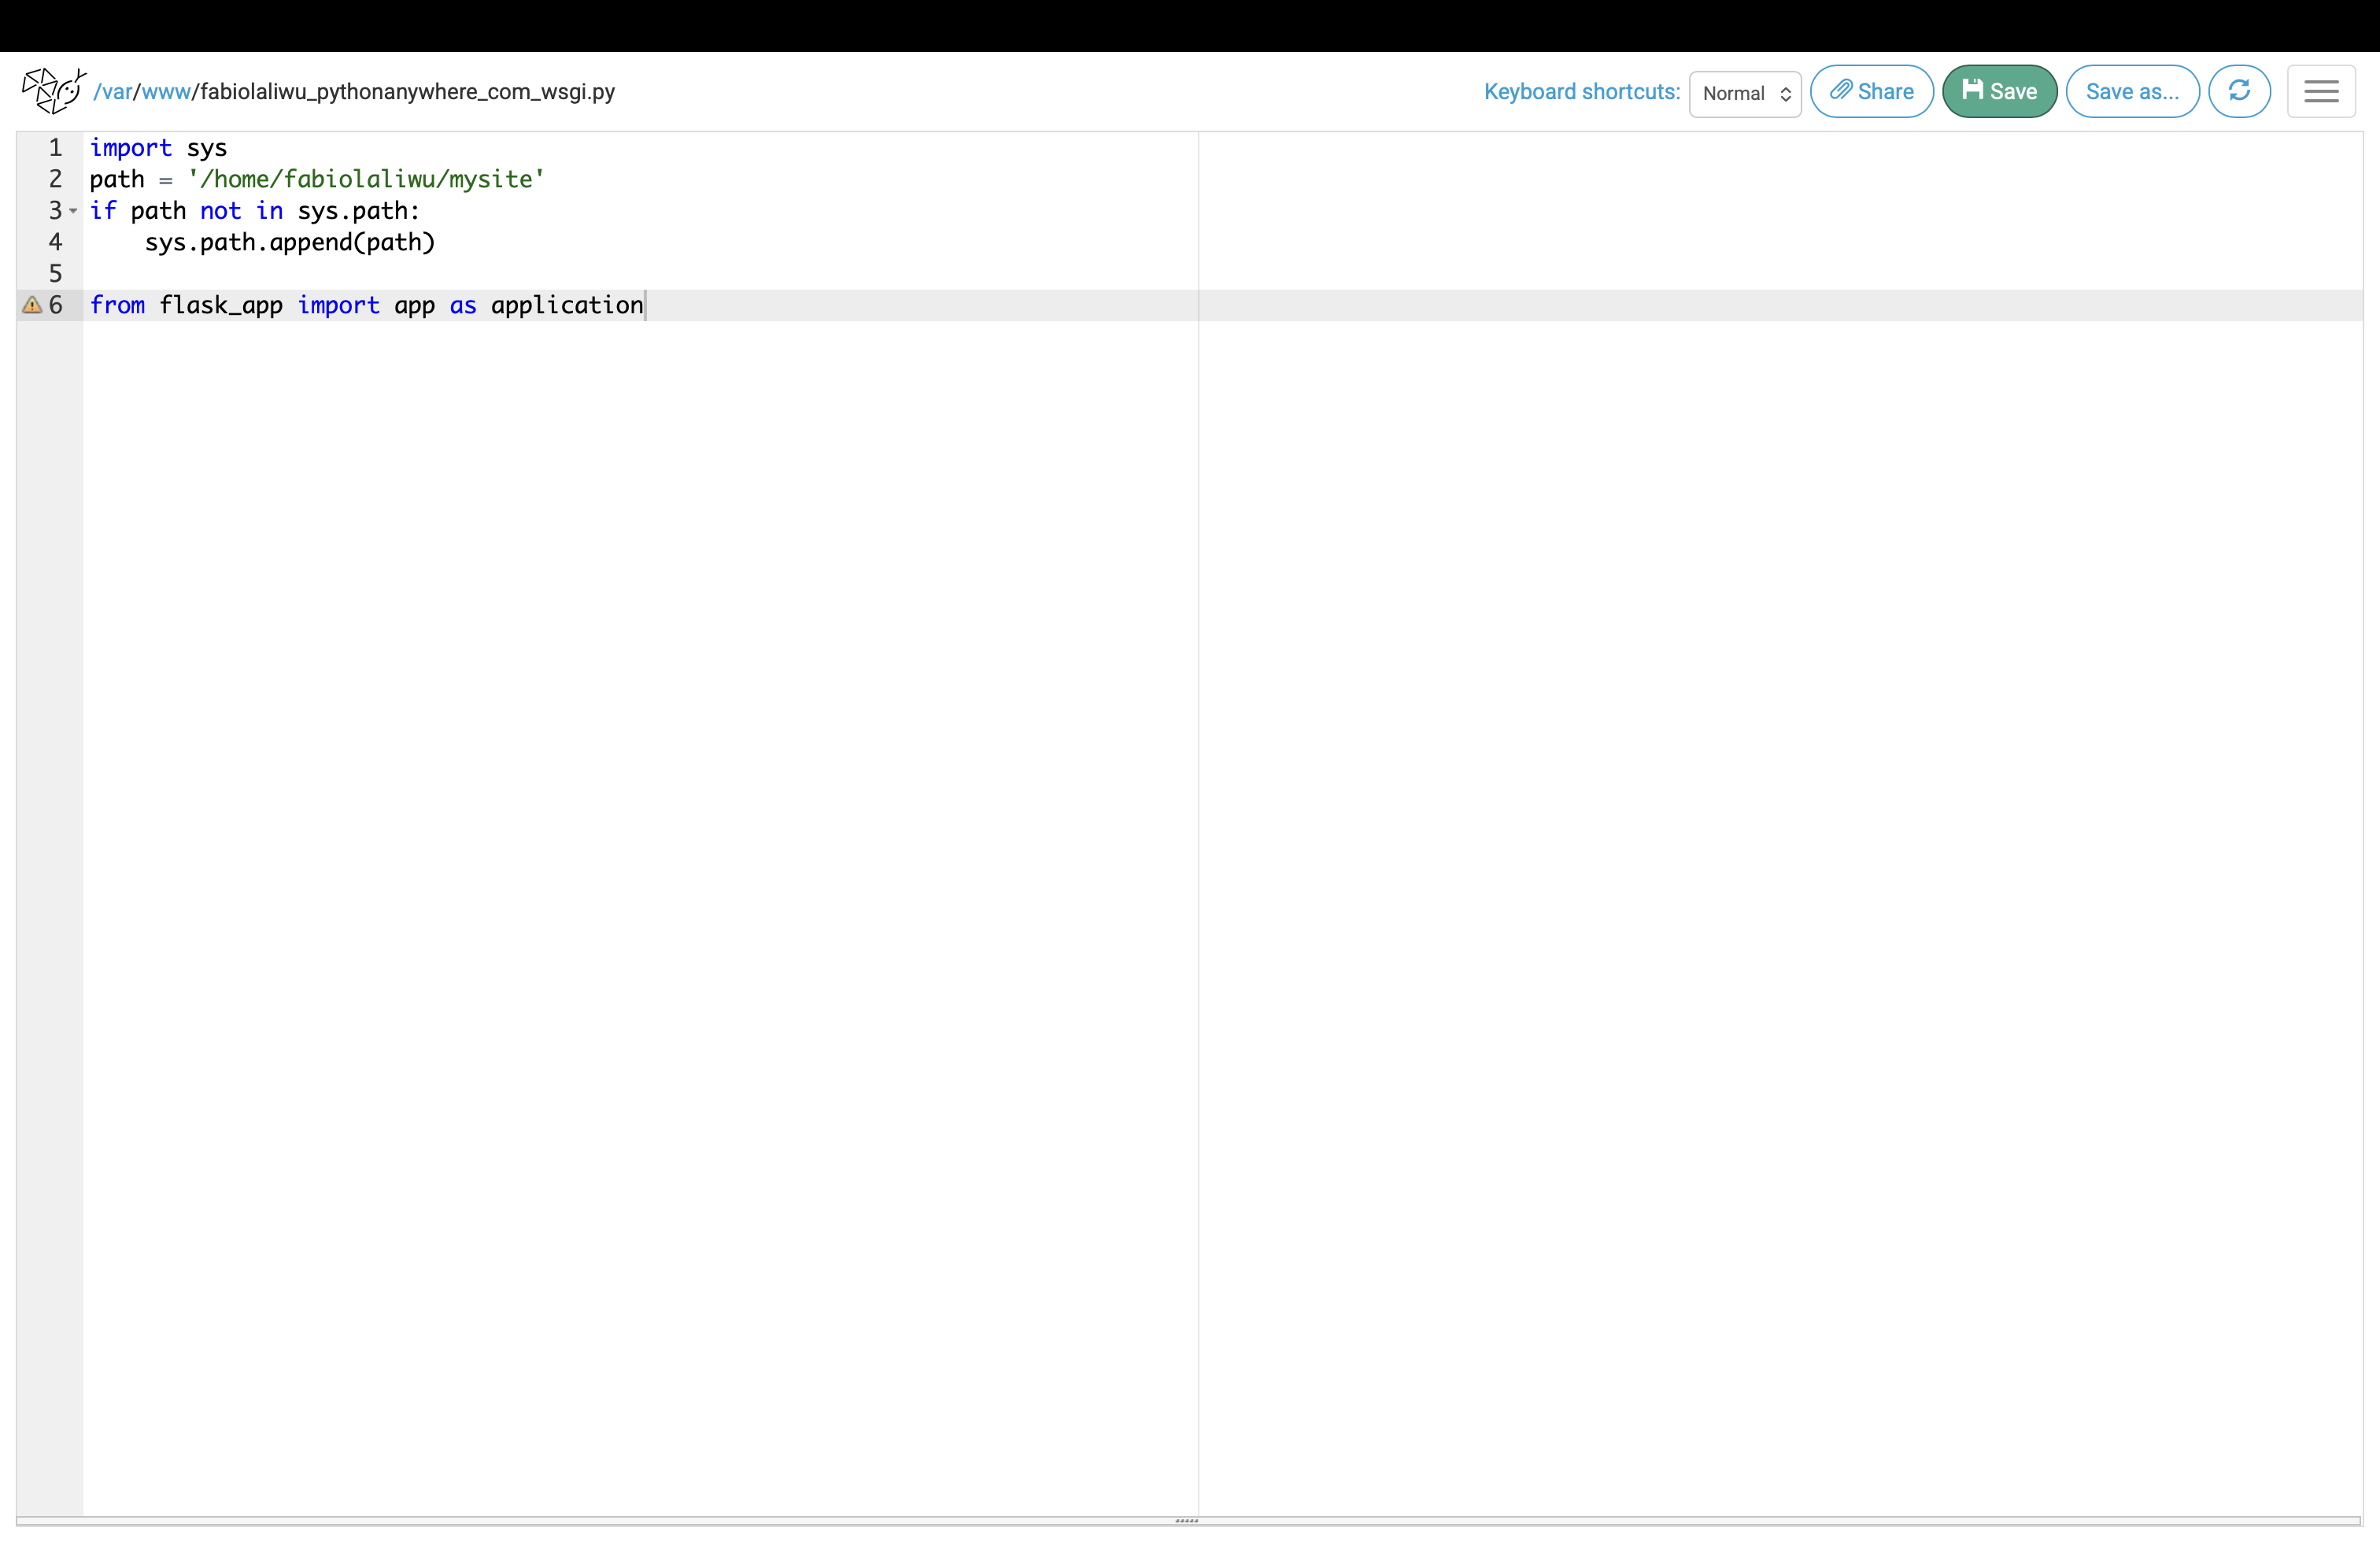
Task: Click line number 1 in gutter
Action: point(56,148)
